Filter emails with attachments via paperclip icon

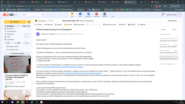click(26, 43)
